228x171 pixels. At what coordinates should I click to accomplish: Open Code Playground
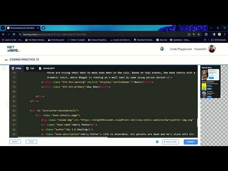181,49
